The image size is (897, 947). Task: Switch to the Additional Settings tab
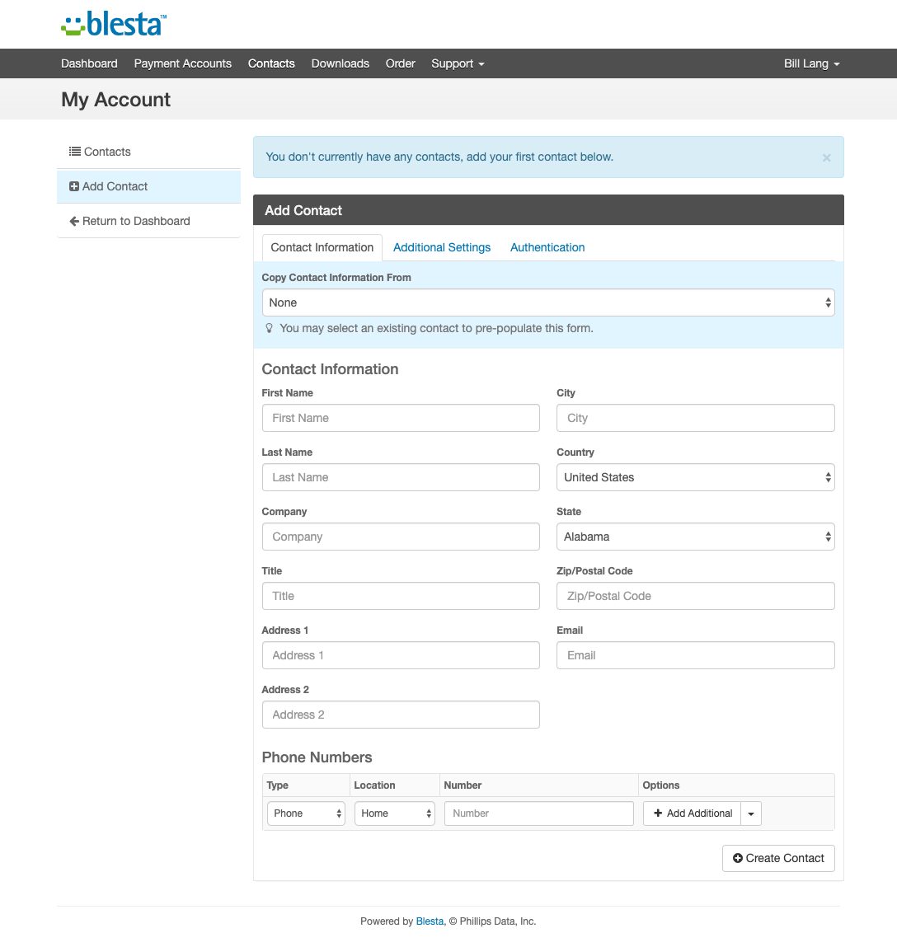(442, 247)
